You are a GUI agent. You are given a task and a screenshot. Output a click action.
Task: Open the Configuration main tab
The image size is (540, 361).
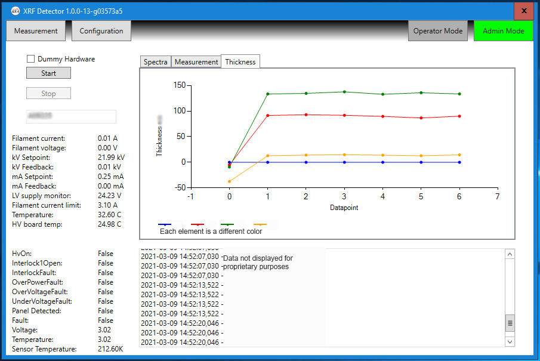click(x=101, y=30)
